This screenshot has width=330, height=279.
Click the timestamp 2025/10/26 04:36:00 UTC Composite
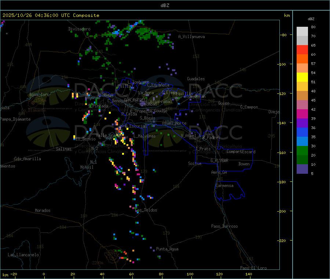click(51, 15)
